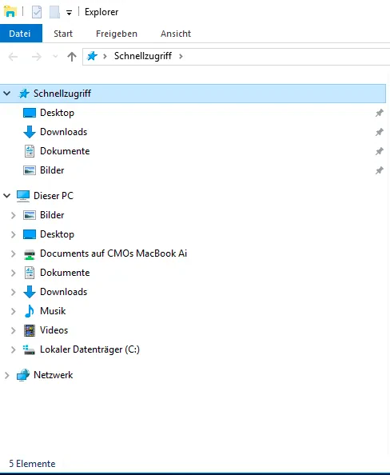Toggle the pin next to Desktop in Schnellzugriff

point(380,113)
